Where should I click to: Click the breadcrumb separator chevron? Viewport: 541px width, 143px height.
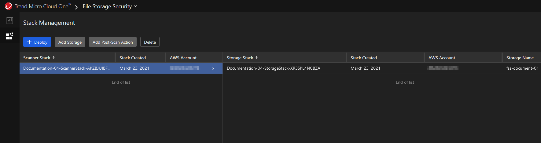pyautogui.click(x=76, y=7)
